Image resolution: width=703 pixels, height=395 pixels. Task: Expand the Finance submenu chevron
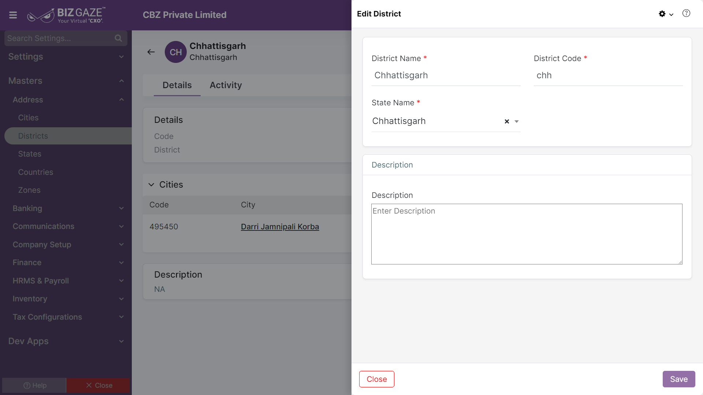tap(122, 263)
